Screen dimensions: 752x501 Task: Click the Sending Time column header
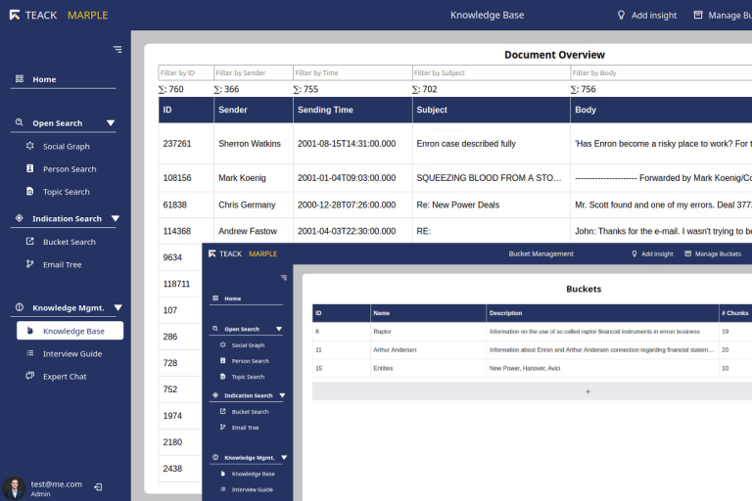coord(352,110)
